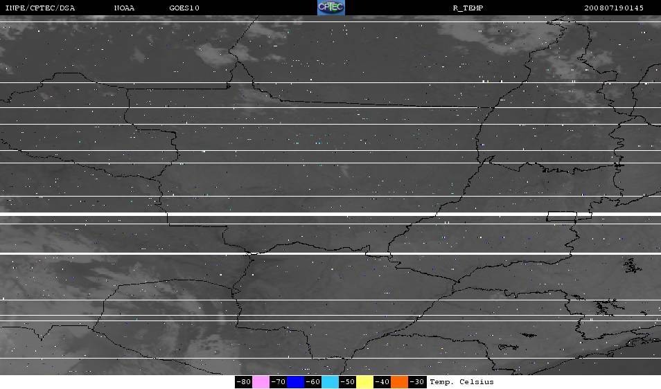Click the 200807190145 timestamp

tap(614, 8)
